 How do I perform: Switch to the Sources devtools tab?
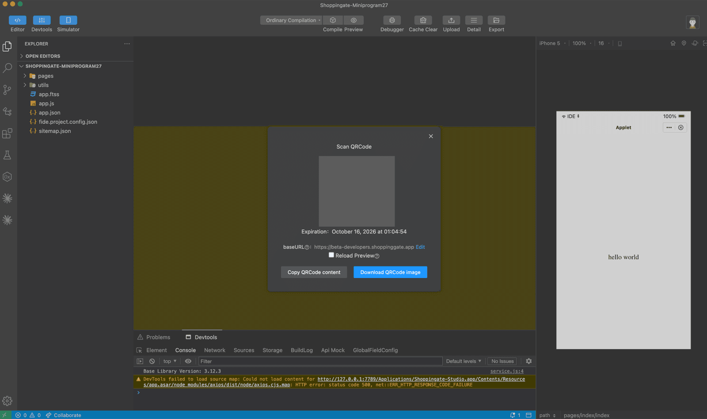click(x=244, y=350)
